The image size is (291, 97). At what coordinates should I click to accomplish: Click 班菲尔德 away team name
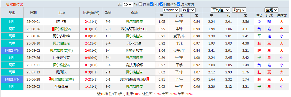(134, 43)
